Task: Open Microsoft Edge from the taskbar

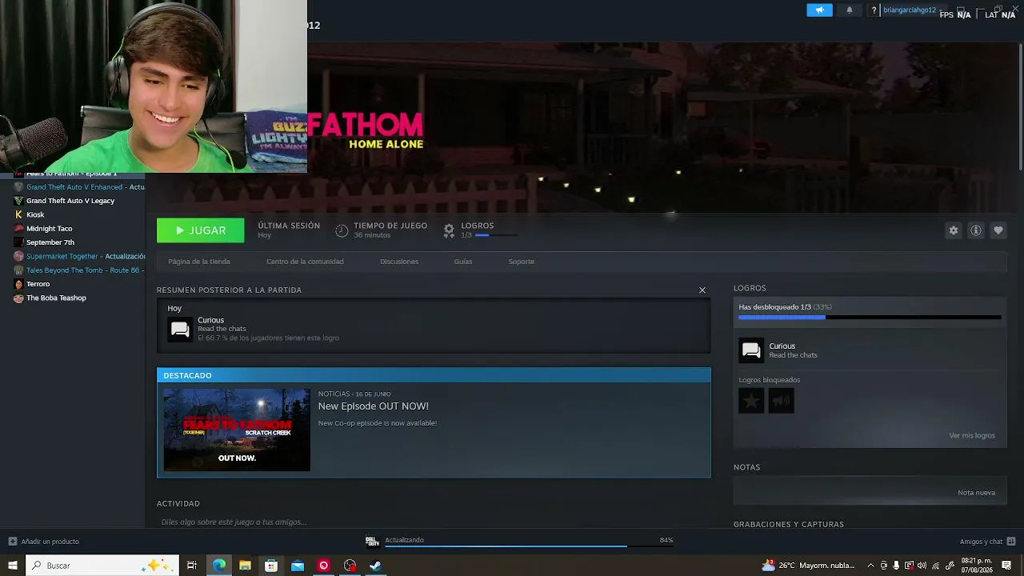Action: [218, 566]
